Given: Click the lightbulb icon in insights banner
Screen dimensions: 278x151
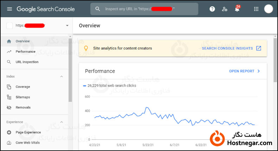Looking at the screenshot, I should coord(86,48).
